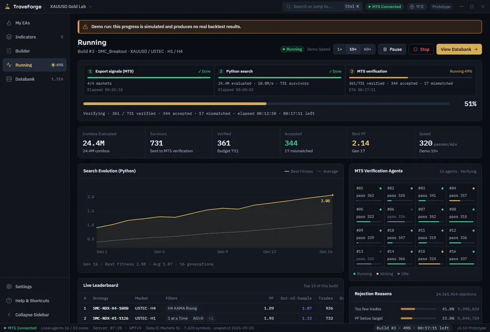Click the MT5 verification step progress bar
Image resolution: width=490 pixels, height=332 pixels.
[410, 77]
